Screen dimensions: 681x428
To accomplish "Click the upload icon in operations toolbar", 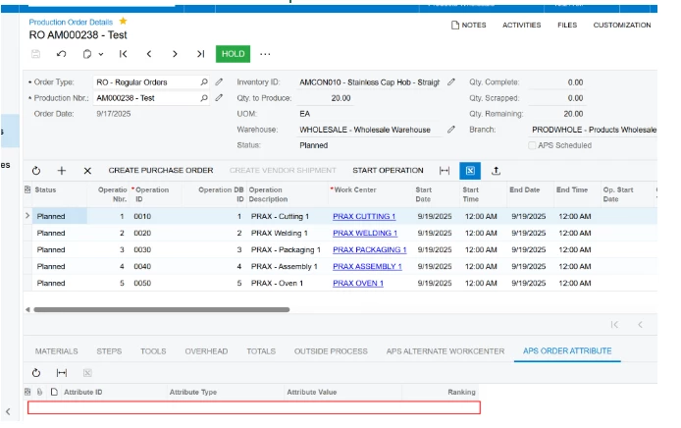I will [x=496, y=171].
